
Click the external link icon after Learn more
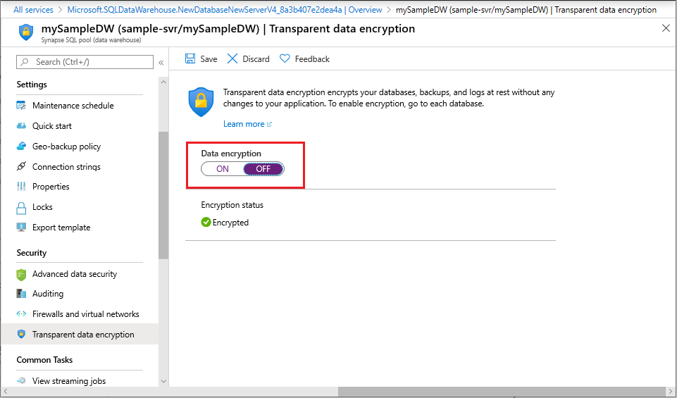269,124
